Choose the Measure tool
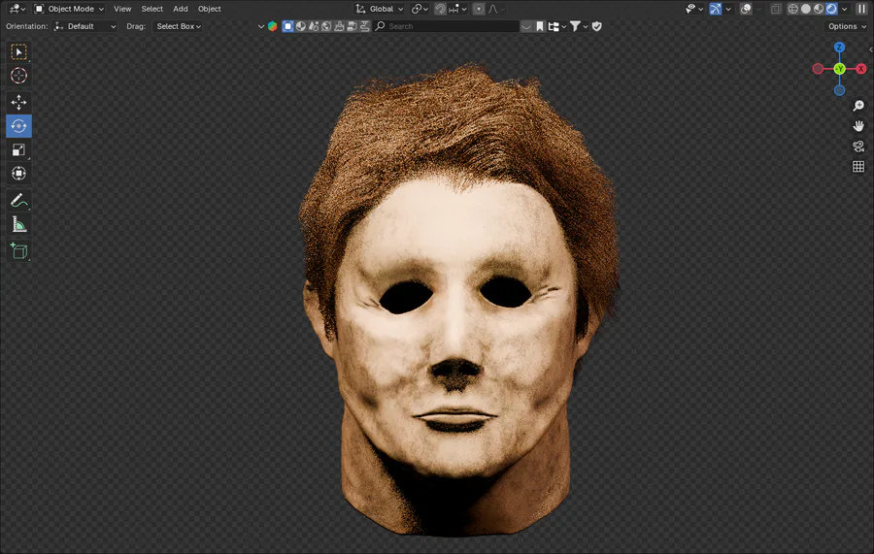 pos(18,224)
